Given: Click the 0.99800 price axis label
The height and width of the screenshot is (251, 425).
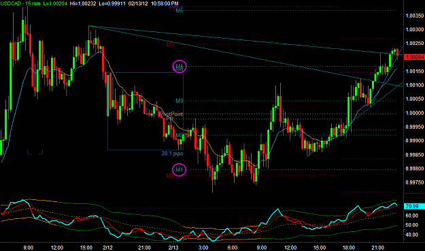Looking at the screenshot, I should coord(415,168).
